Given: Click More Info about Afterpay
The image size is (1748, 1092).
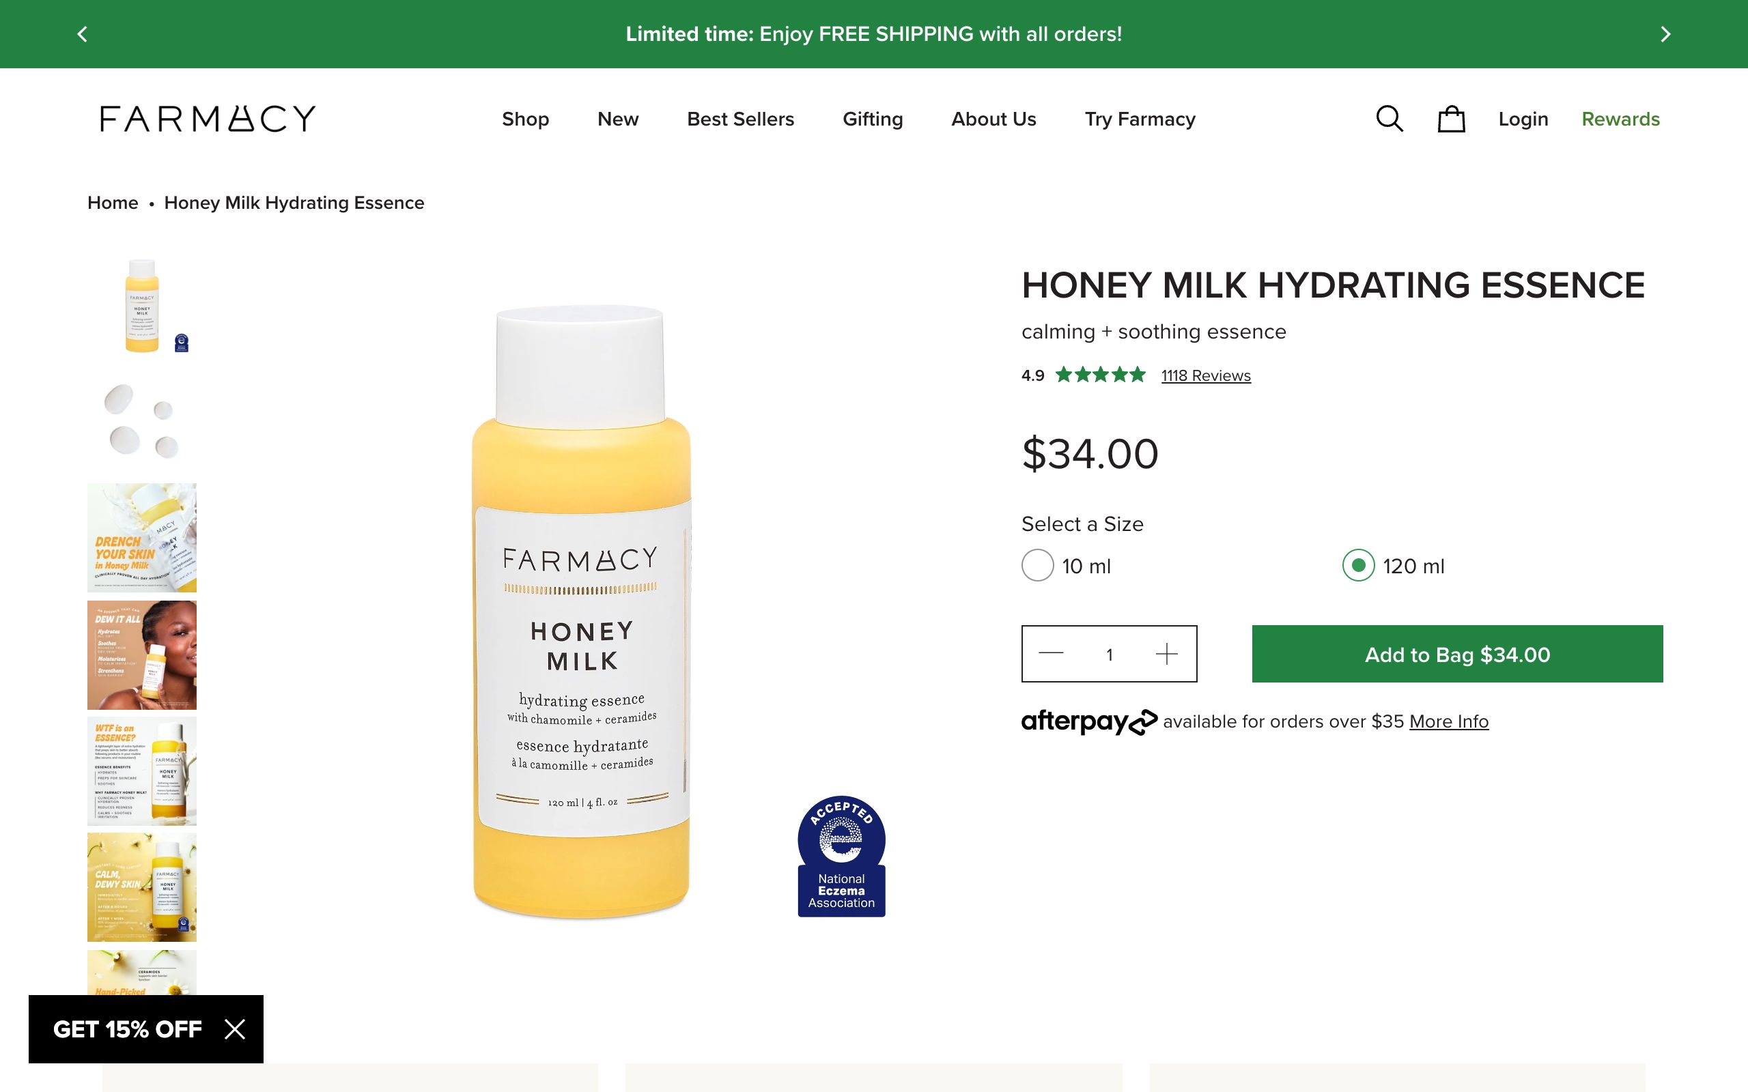Looking at the screenshot, I should (1448, 721).
